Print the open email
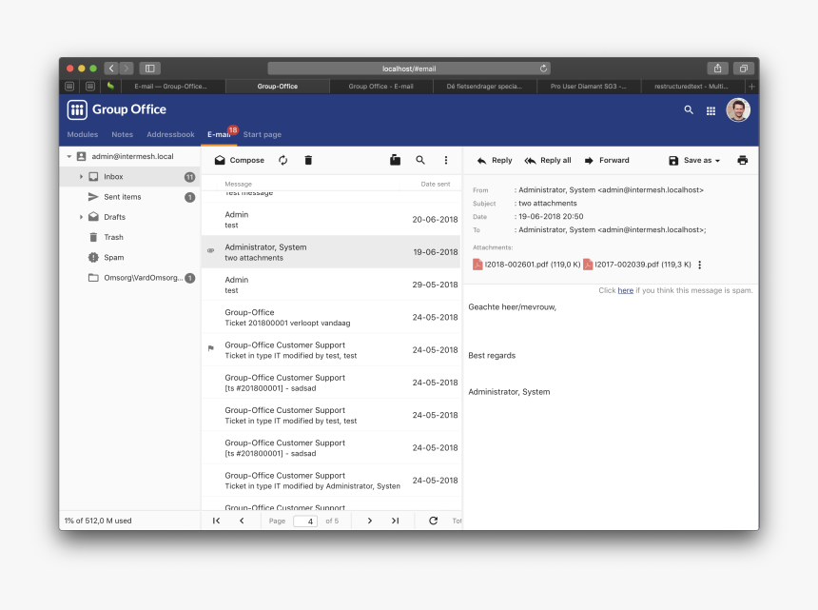Screen dimensions: 818x610 743,161
